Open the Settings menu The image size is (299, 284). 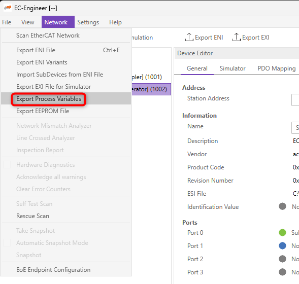pos(88,22)
